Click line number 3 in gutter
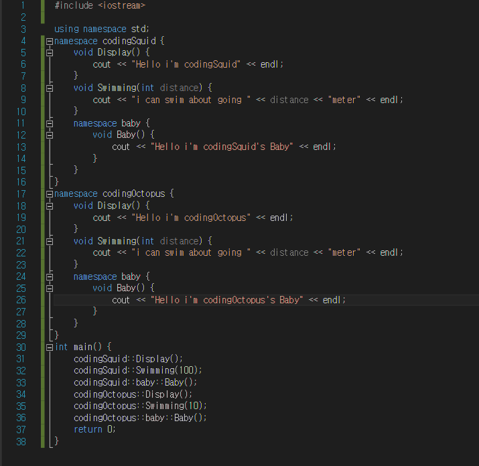 [23, 29]
